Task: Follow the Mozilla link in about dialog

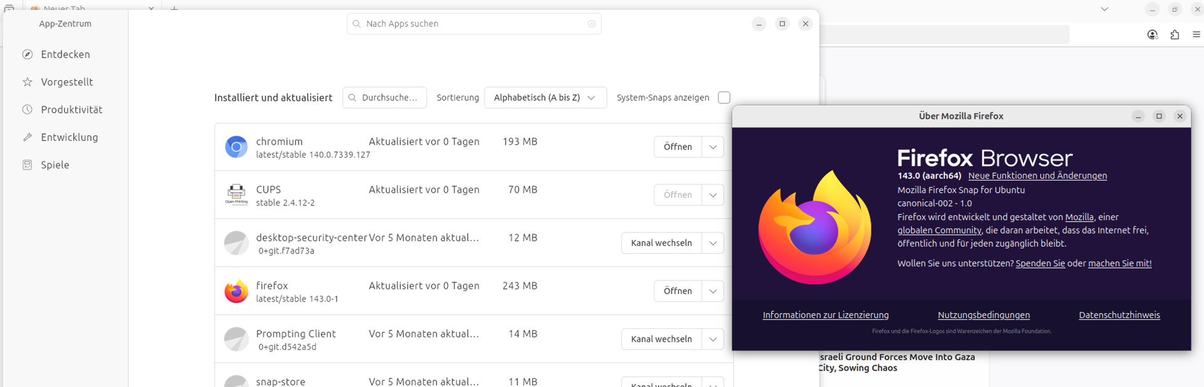Action: [x=1079, y=217]
